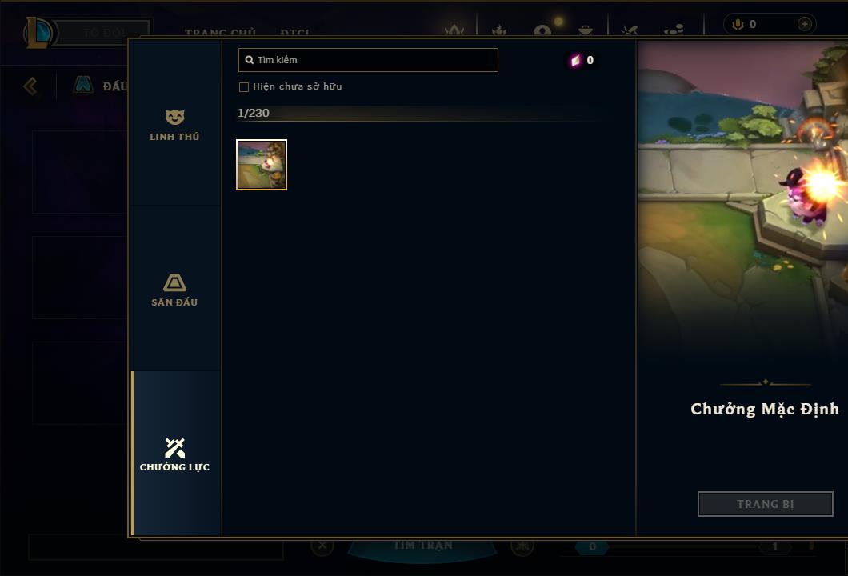Viewport: 848px width, 576px height.
Task: Click the magnifier icon in search box
Action: (250, 60)
